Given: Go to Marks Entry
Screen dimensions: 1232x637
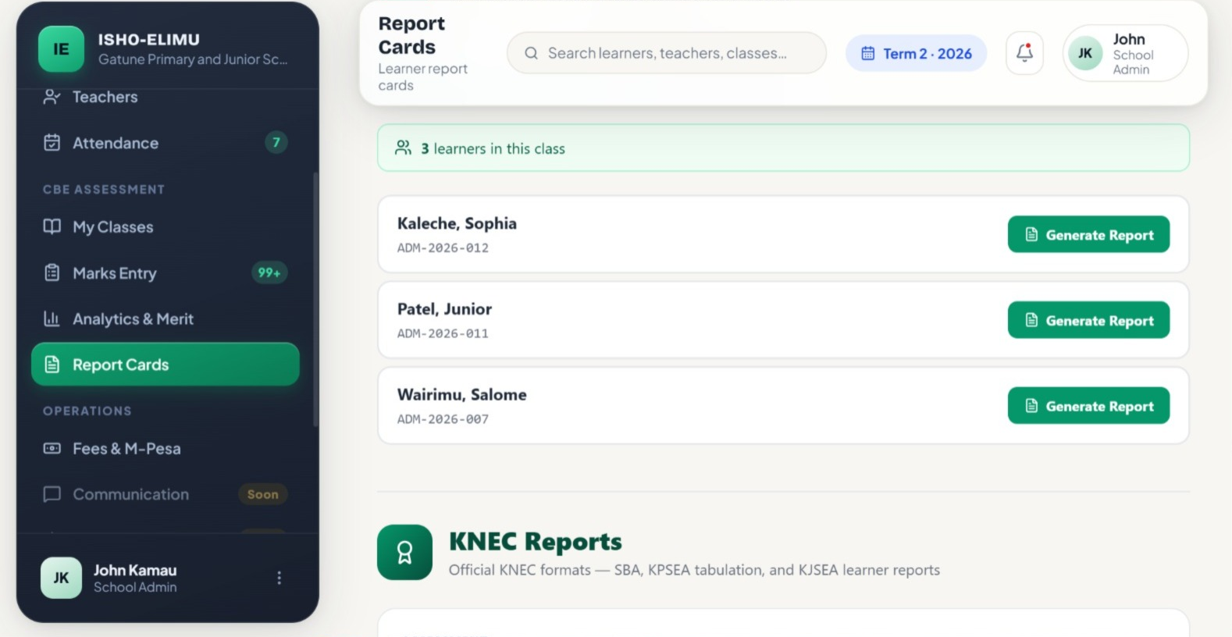Looking at the screenshot, I should [x=166, y=273].
